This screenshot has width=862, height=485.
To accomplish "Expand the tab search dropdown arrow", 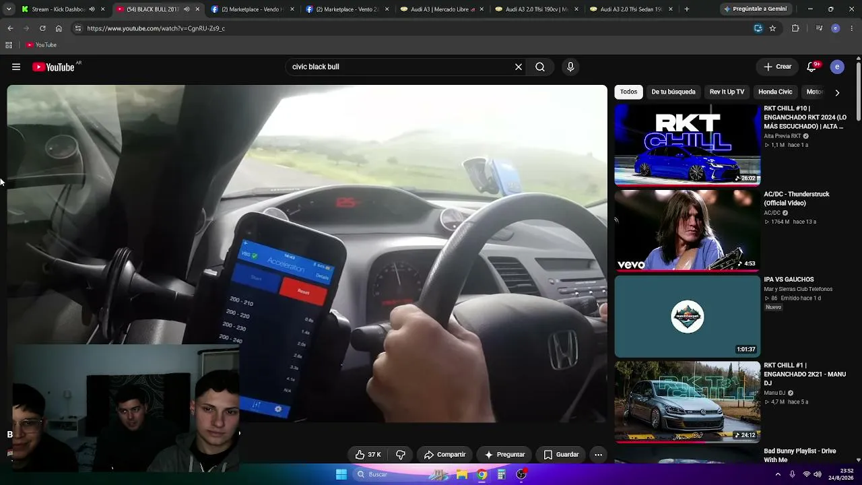I will pos(7,9).
